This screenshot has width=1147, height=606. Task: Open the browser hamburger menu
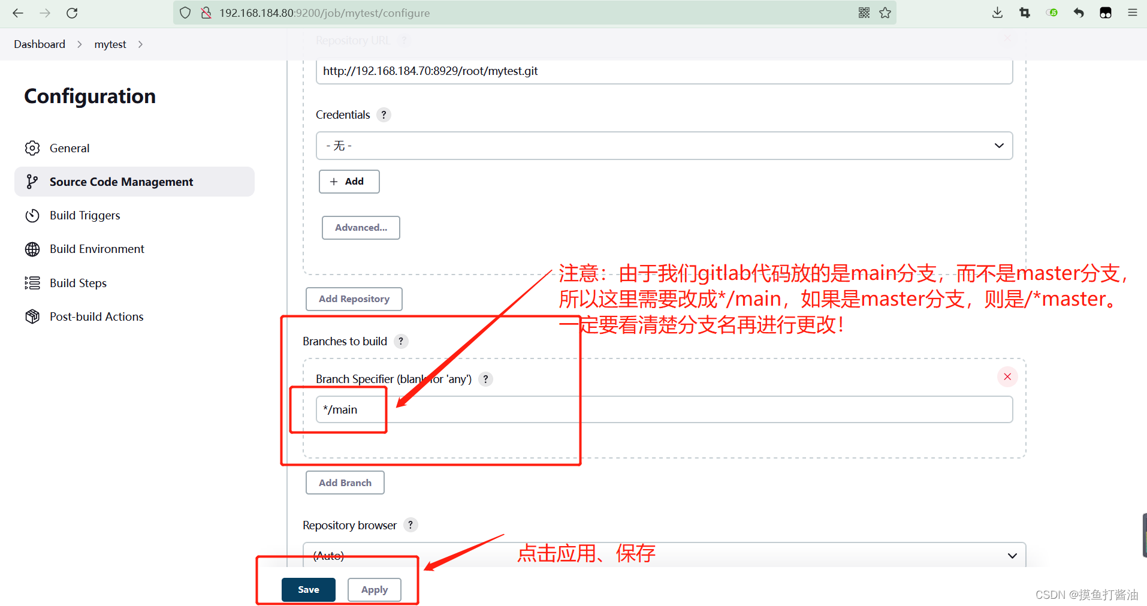1133,13
